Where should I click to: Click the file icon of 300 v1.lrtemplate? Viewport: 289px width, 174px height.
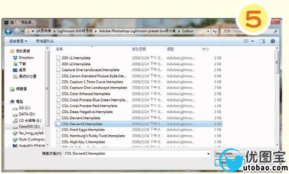coord(58,58)
